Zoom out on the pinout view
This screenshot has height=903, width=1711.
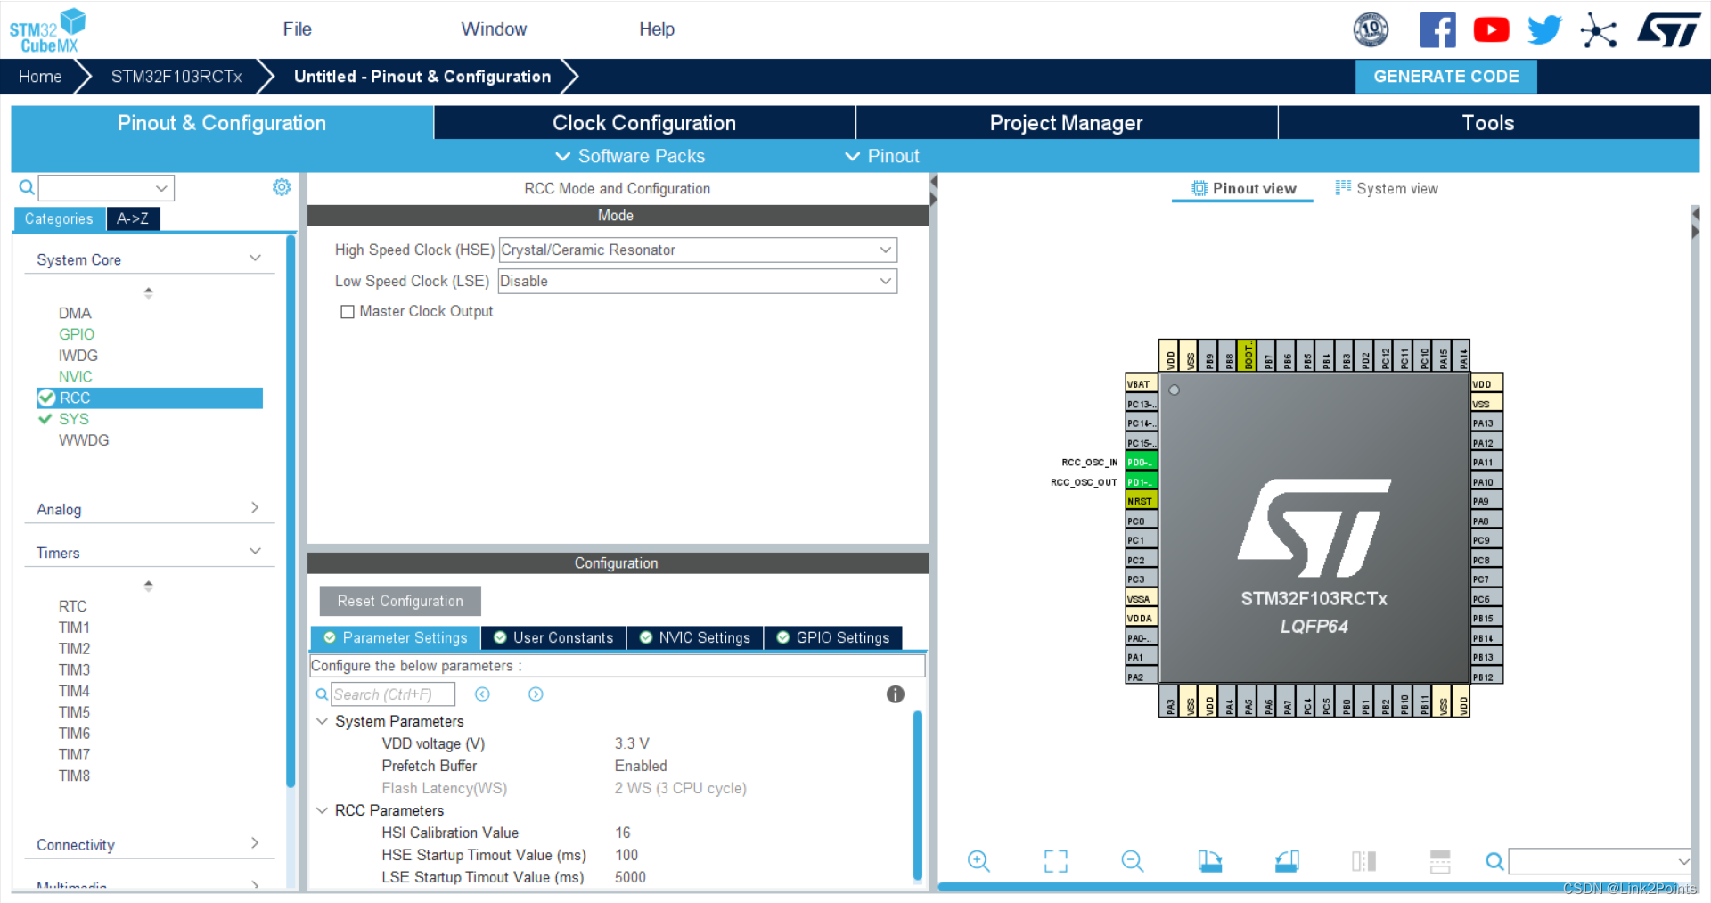point(1132,861)
